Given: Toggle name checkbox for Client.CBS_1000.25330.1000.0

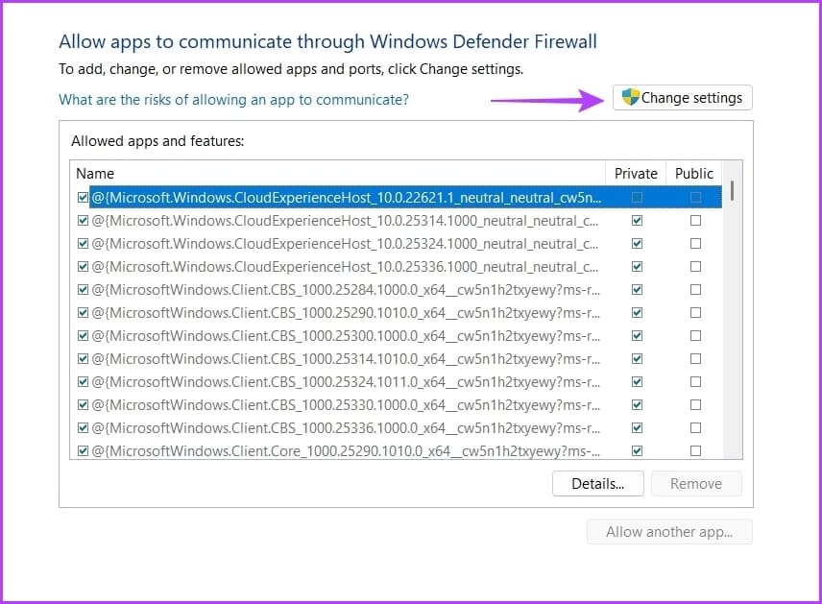Looking at the screenshot, I should point(83,405).
